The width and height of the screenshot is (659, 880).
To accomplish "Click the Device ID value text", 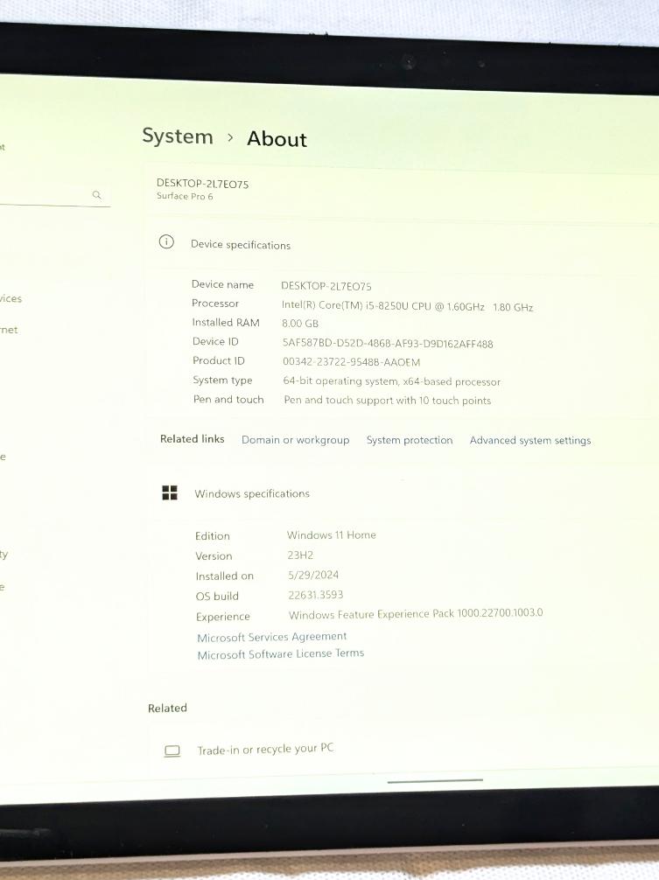I will [388, 344].
